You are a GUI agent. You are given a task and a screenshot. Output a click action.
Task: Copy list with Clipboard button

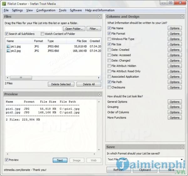(x=145, y=170)
